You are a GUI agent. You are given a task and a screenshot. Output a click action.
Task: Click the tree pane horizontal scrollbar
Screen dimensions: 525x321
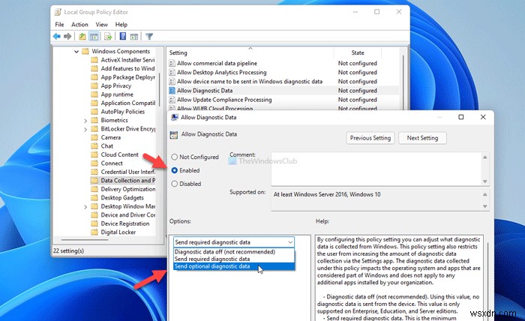(85, 240)
